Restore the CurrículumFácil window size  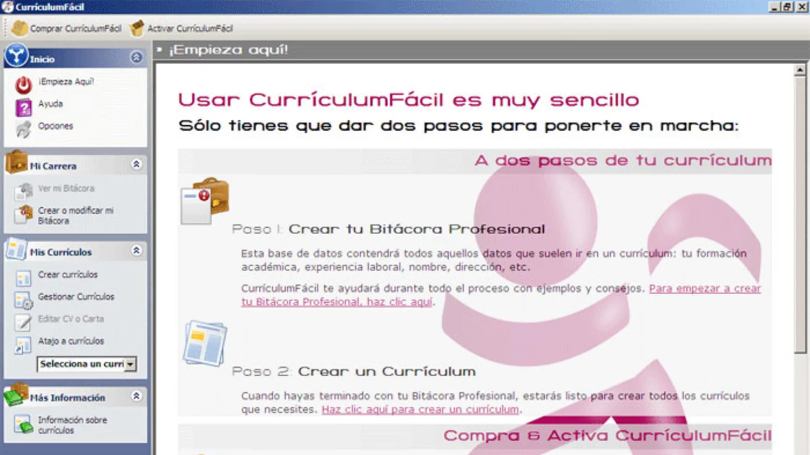[787, 6]
